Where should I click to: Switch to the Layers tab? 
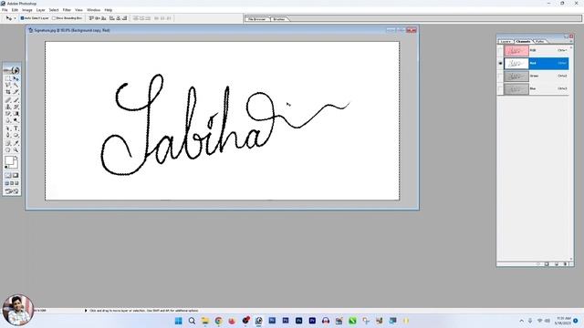pyautogui.click(x=506, y=41)
